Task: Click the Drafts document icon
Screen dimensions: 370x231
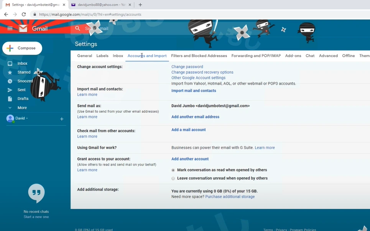Action: tap(10, 99)
